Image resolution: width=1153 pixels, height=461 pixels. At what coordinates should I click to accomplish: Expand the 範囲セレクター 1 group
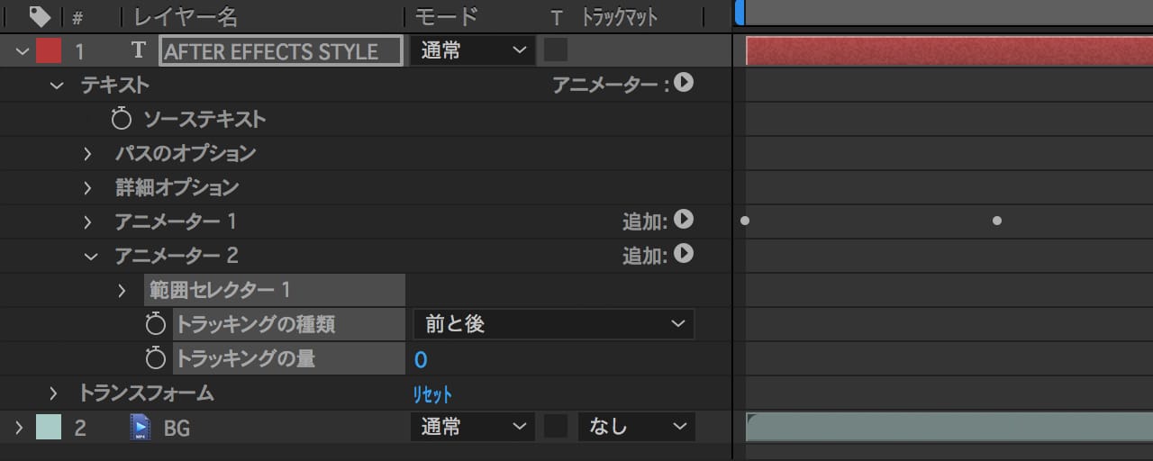(x=123, y=290)
